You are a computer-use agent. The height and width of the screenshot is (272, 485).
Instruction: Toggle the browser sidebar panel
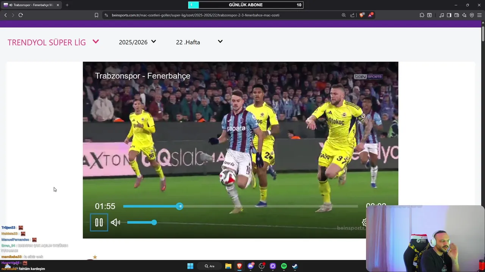pyautogui.click(x=449, y=15)
